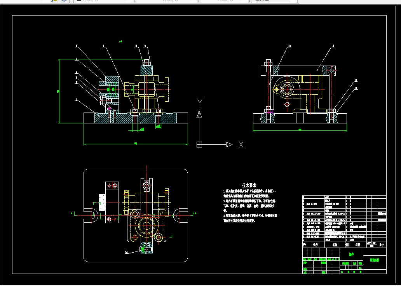Select the 材料 title block header cell
The width and height of the screenshot is (401, 286).
click(x=358, y=244)
